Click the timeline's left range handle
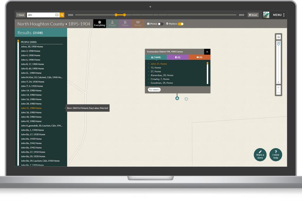This screenshot has height=201, width=302. pyautogui.click(x=116, y=15)
